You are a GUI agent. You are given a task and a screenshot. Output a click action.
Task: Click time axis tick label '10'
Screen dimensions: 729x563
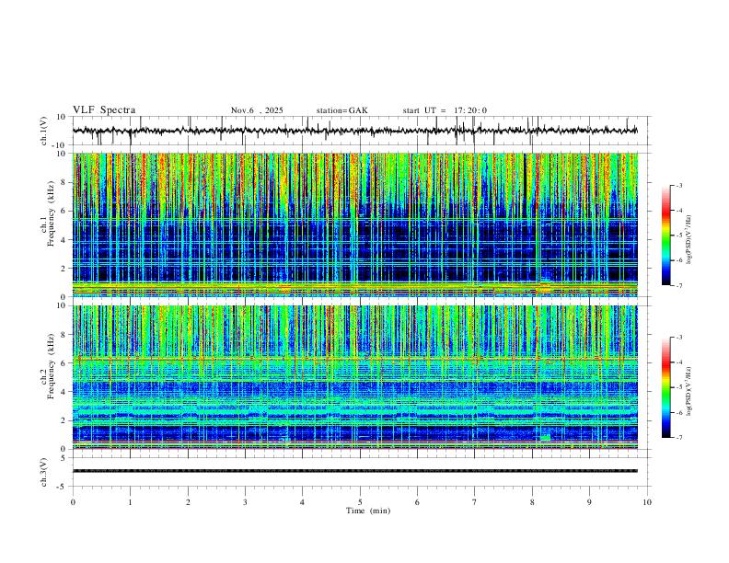pos(647,502)
